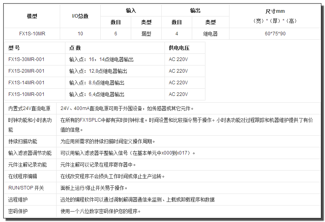Select the 元件注解记录功能 label
Screen dimensions: 325x222
(x=27, y=165)
